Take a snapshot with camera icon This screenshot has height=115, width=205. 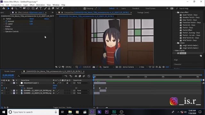[94, 67]
